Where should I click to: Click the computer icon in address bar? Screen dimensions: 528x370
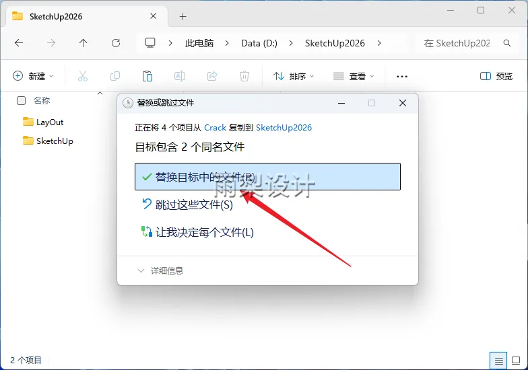(150, 43)
